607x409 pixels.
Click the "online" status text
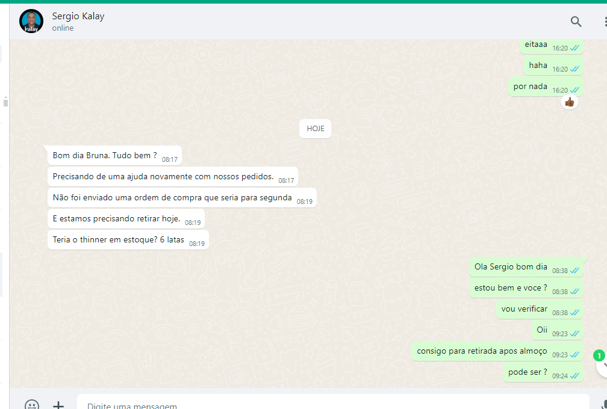pos(63,28)
